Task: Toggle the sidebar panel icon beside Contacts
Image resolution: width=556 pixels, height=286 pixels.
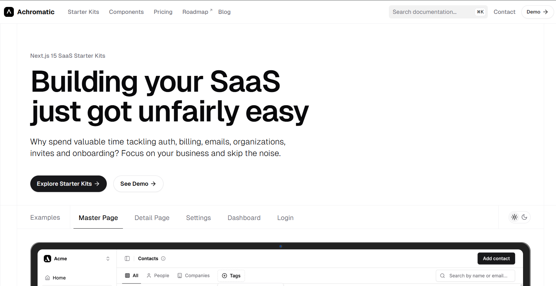Action: (127, 259)
